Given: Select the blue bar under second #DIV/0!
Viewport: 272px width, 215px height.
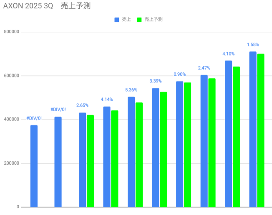Looking at the screenshot, I should 58,162.
